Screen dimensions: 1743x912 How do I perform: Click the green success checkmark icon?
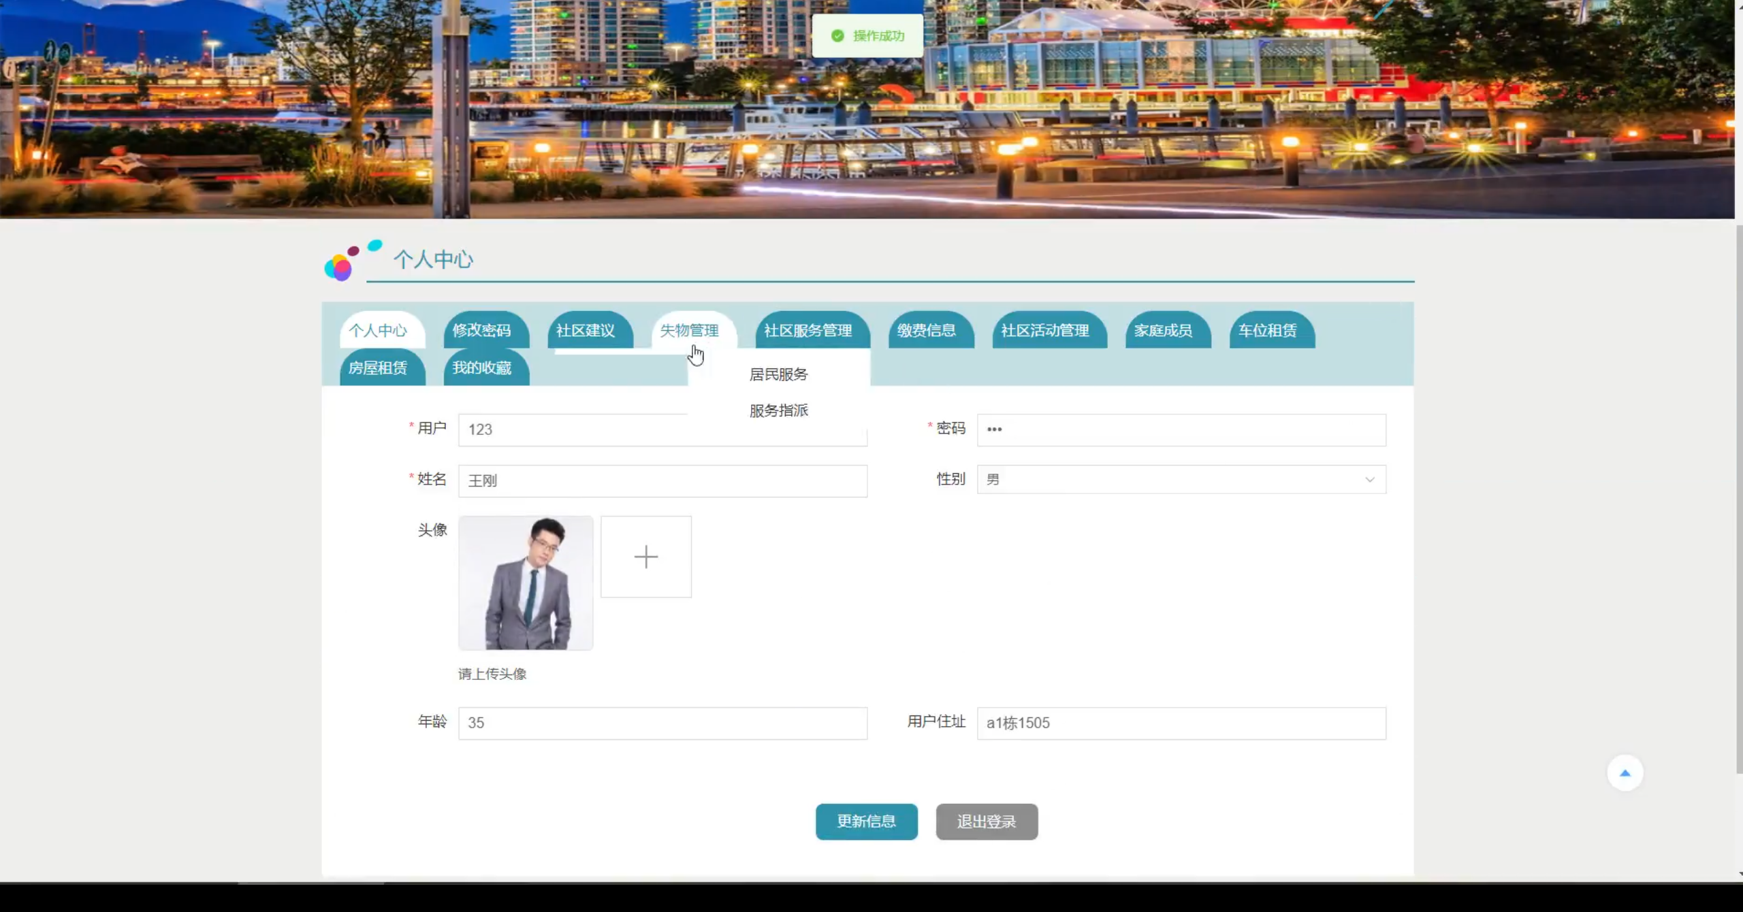click(837, 36)
